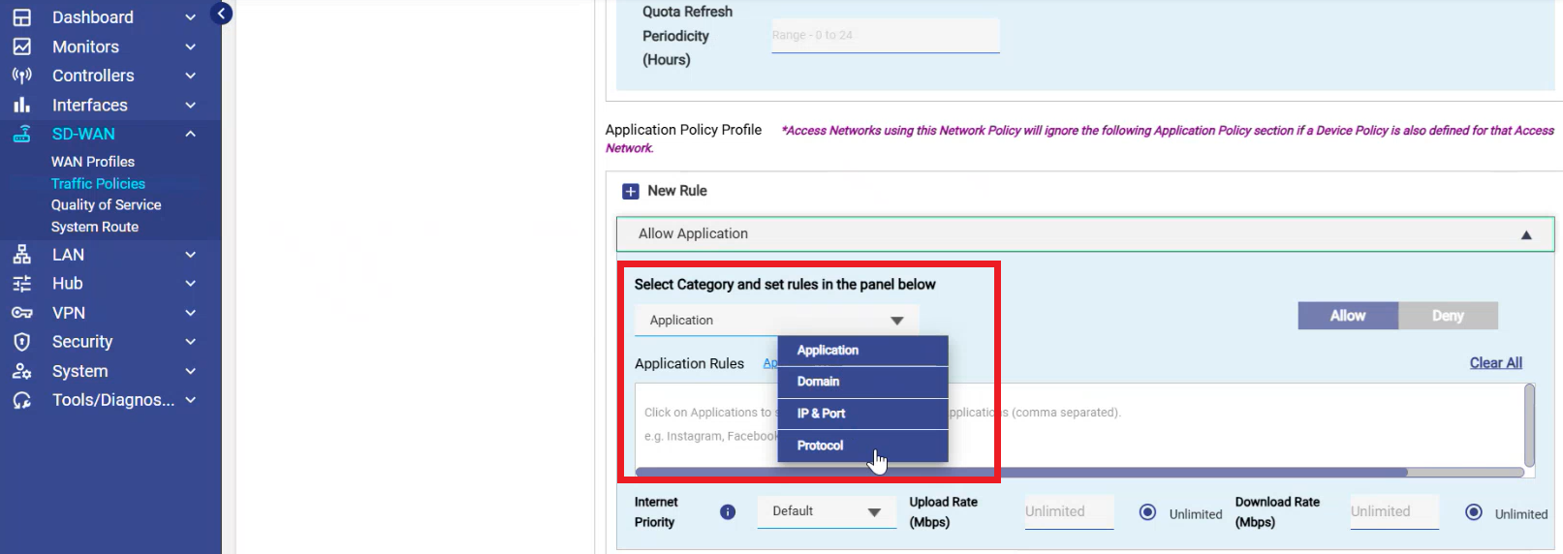This screenshot has width=1563, height=554.
Task: Click the New Rule plus icon
Action: (630, 191)
